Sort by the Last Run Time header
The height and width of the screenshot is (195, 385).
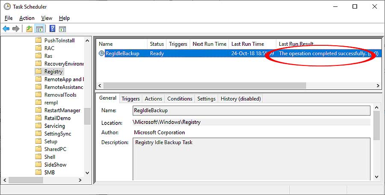click(x=252, y=44)
